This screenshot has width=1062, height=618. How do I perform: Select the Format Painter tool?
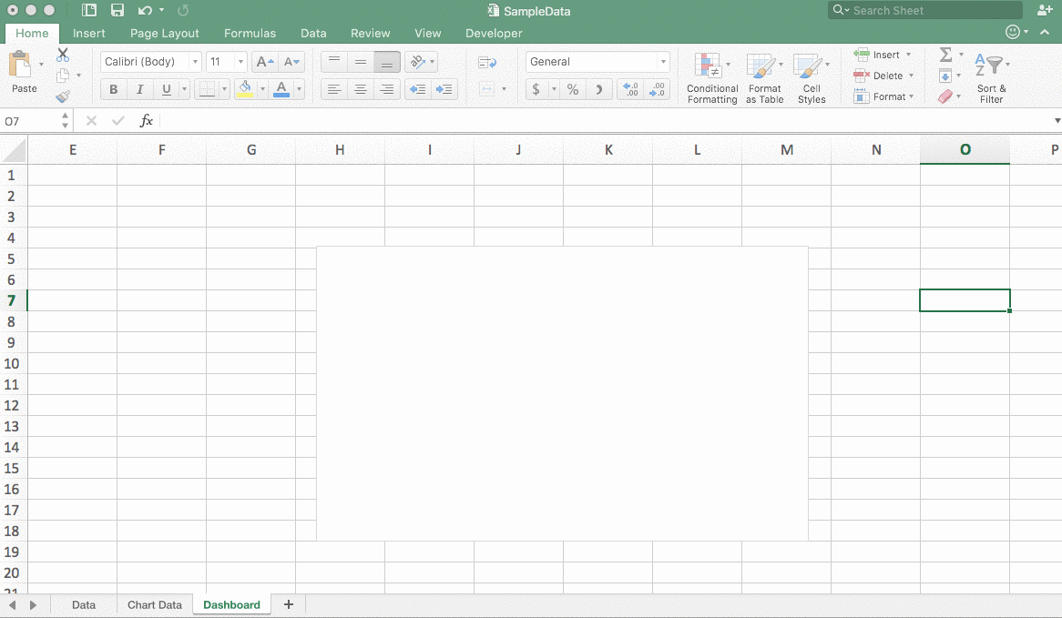click(x=64, y=96)
